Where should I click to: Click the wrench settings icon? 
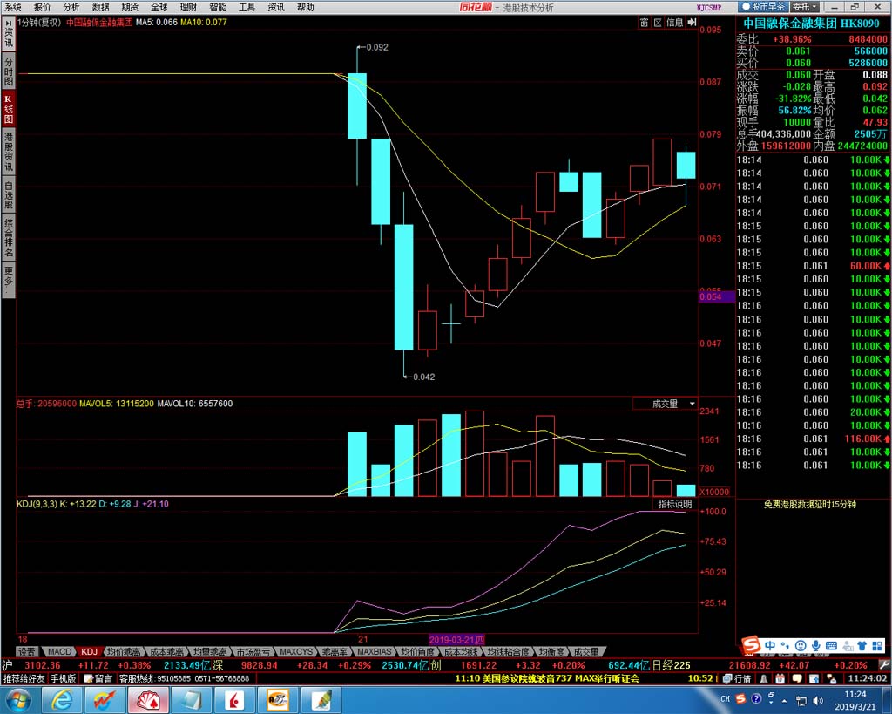coord(883,665)
